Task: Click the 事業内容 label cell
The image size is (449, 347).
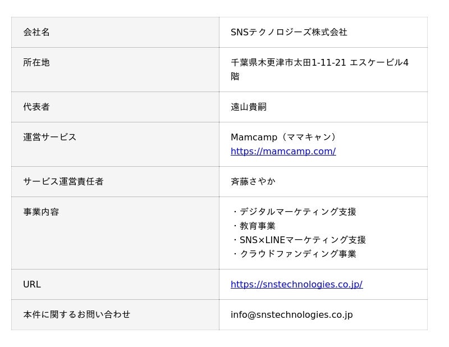Action: click(115, 233)
